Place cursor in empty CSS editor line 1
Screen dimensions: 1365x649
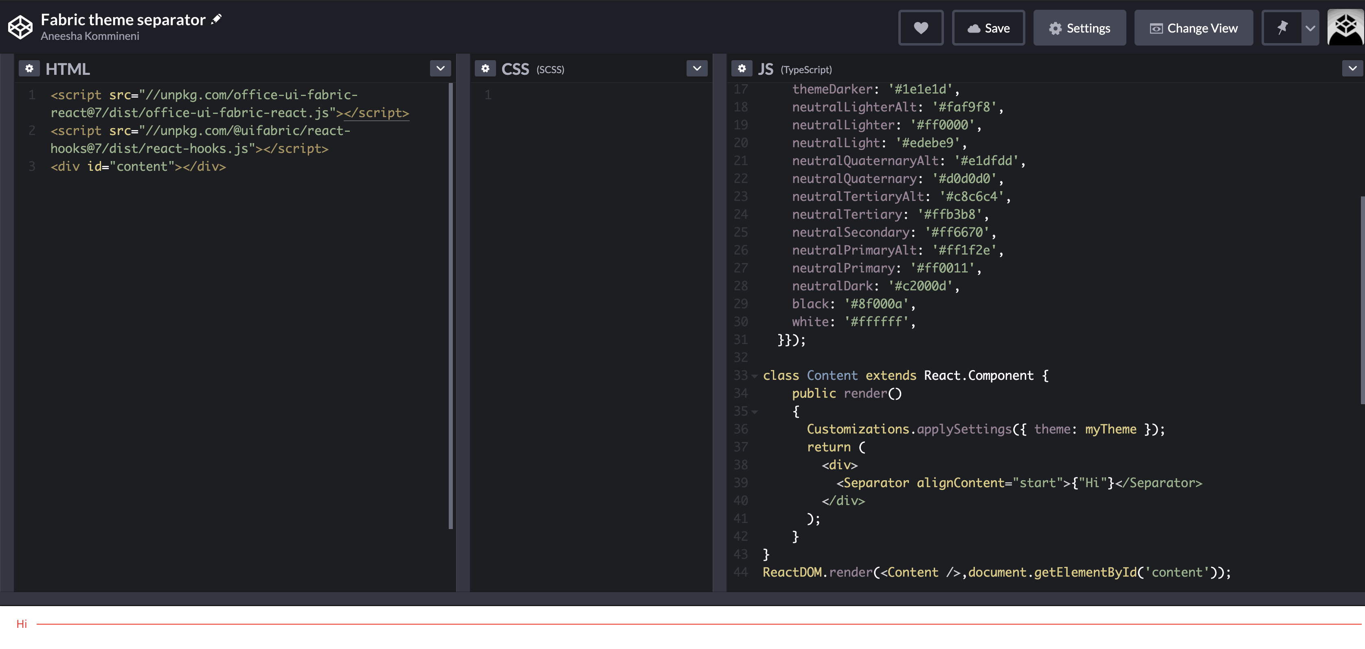pos(604,95)
